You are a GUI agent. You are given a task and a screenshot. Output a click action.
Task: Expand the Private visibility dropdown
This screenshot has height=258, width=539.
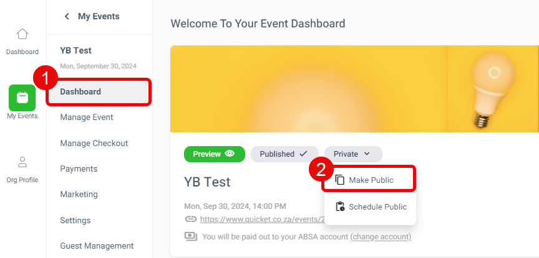pyautogui.click(x=353, y=154)
